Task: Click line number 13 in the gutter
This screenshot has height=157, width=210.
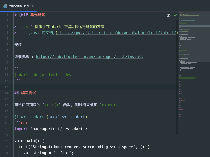Action: [x=6, y=87]
